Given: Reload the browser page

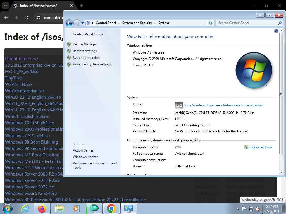Looking at the screenshot, I should [x=26, y=18].
